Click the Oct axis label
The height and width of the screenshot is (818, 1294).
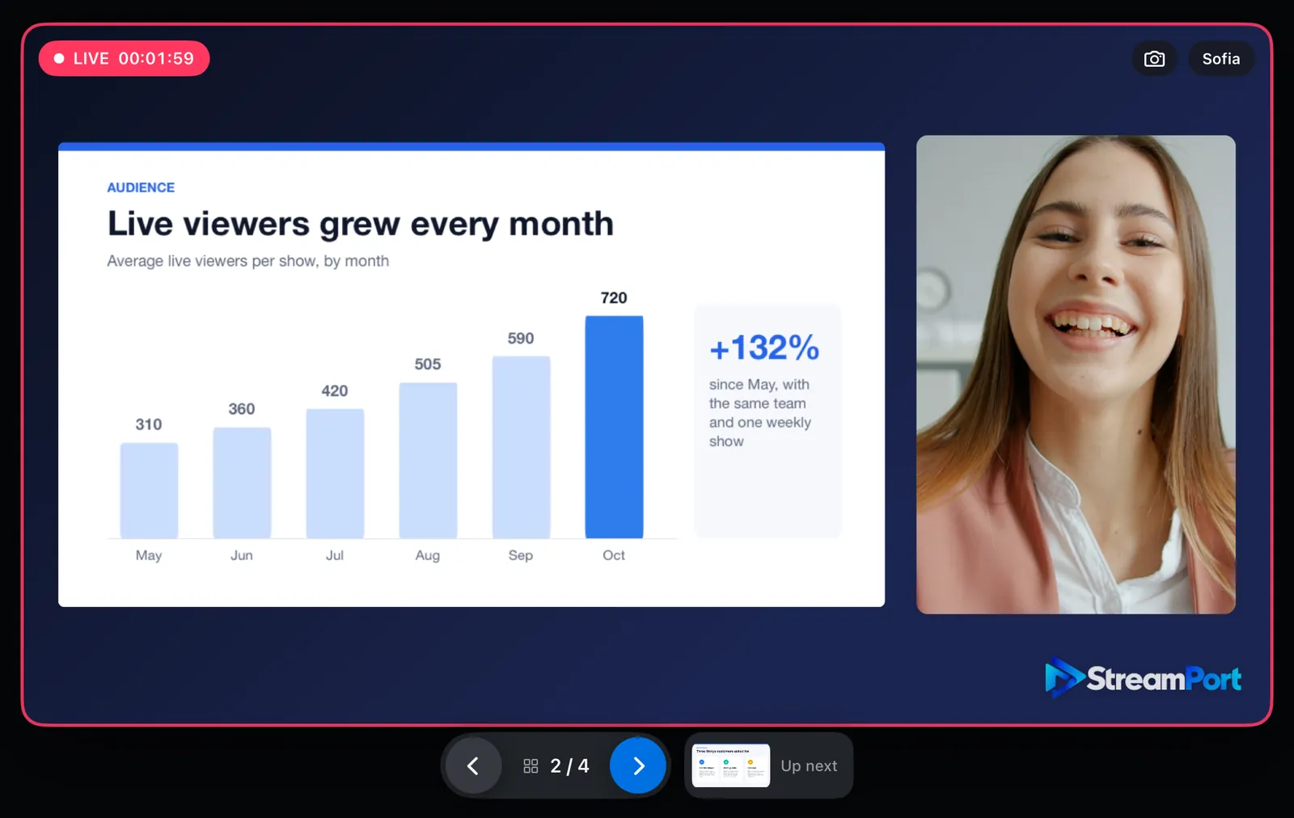click(614, 555)
